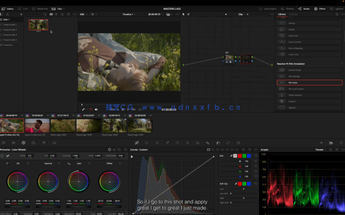Screen dimensions: 345x215
Task: Switch to the Library tab
Action: (x=282, y=14)
